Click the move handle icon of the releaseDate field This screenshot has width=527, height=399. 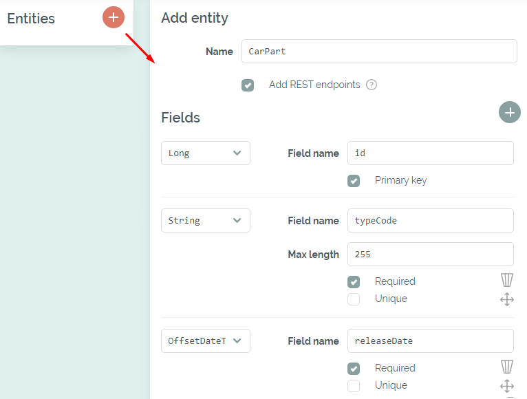[507, 386]
